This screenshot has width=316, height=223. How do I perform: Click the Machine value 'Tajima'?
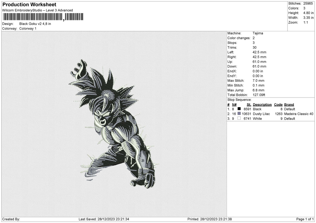(x=258, y=33)
